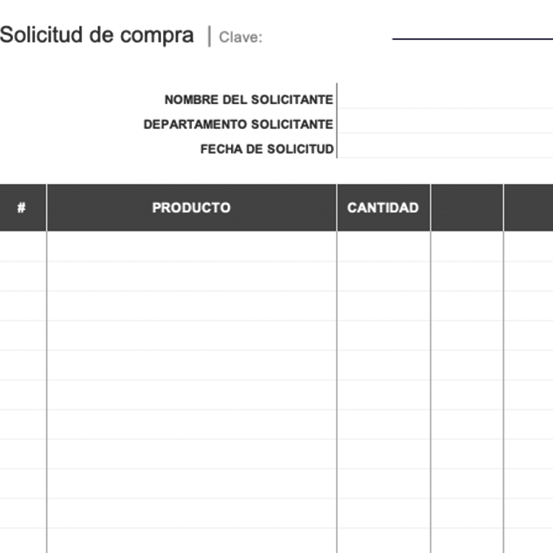Viewport: 553px width, 553px height.
Task: Click the "NOMBRE DEL SOLICITANTE" label
Action: coord(248,100)
